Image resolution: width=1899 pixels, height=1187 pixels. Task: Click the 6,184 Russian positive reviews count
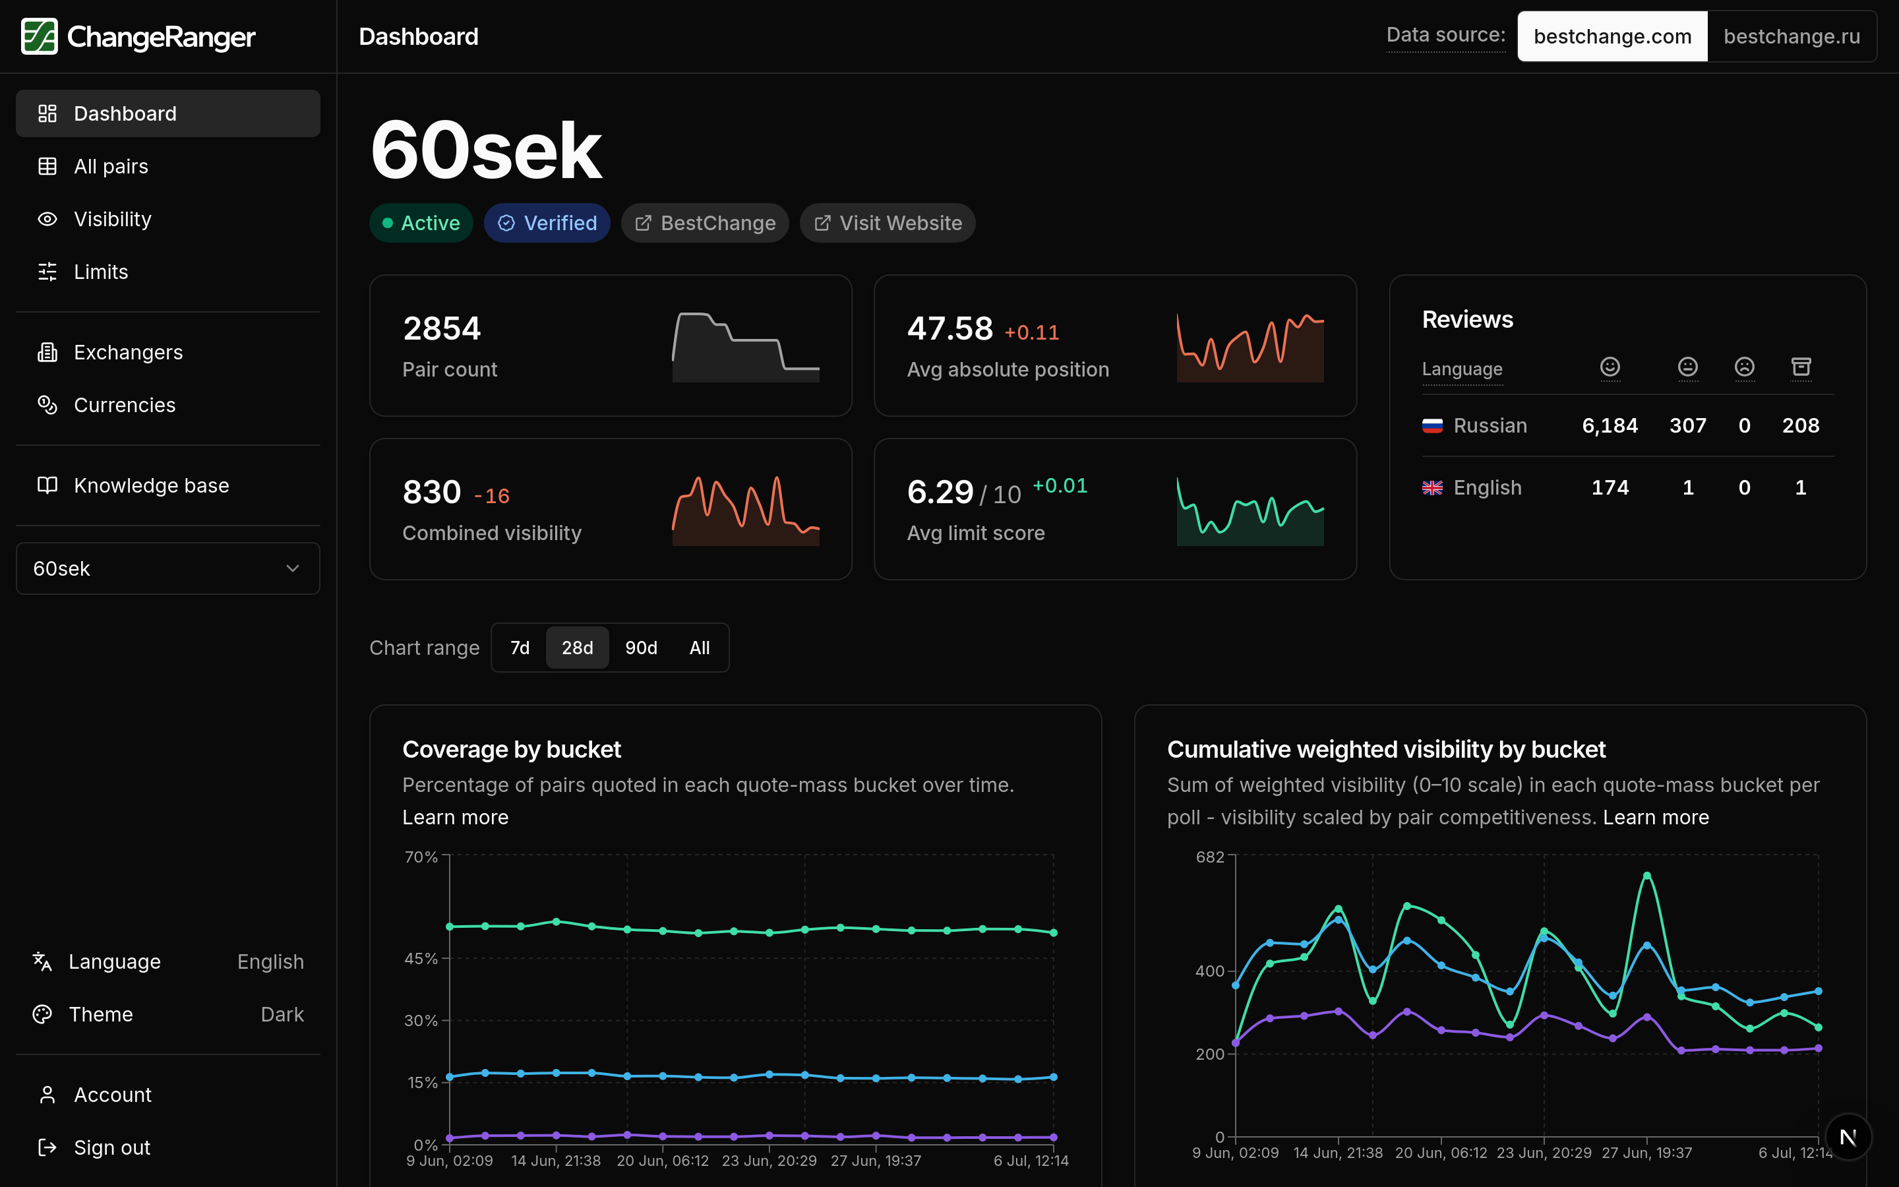tap(1610, 425)
